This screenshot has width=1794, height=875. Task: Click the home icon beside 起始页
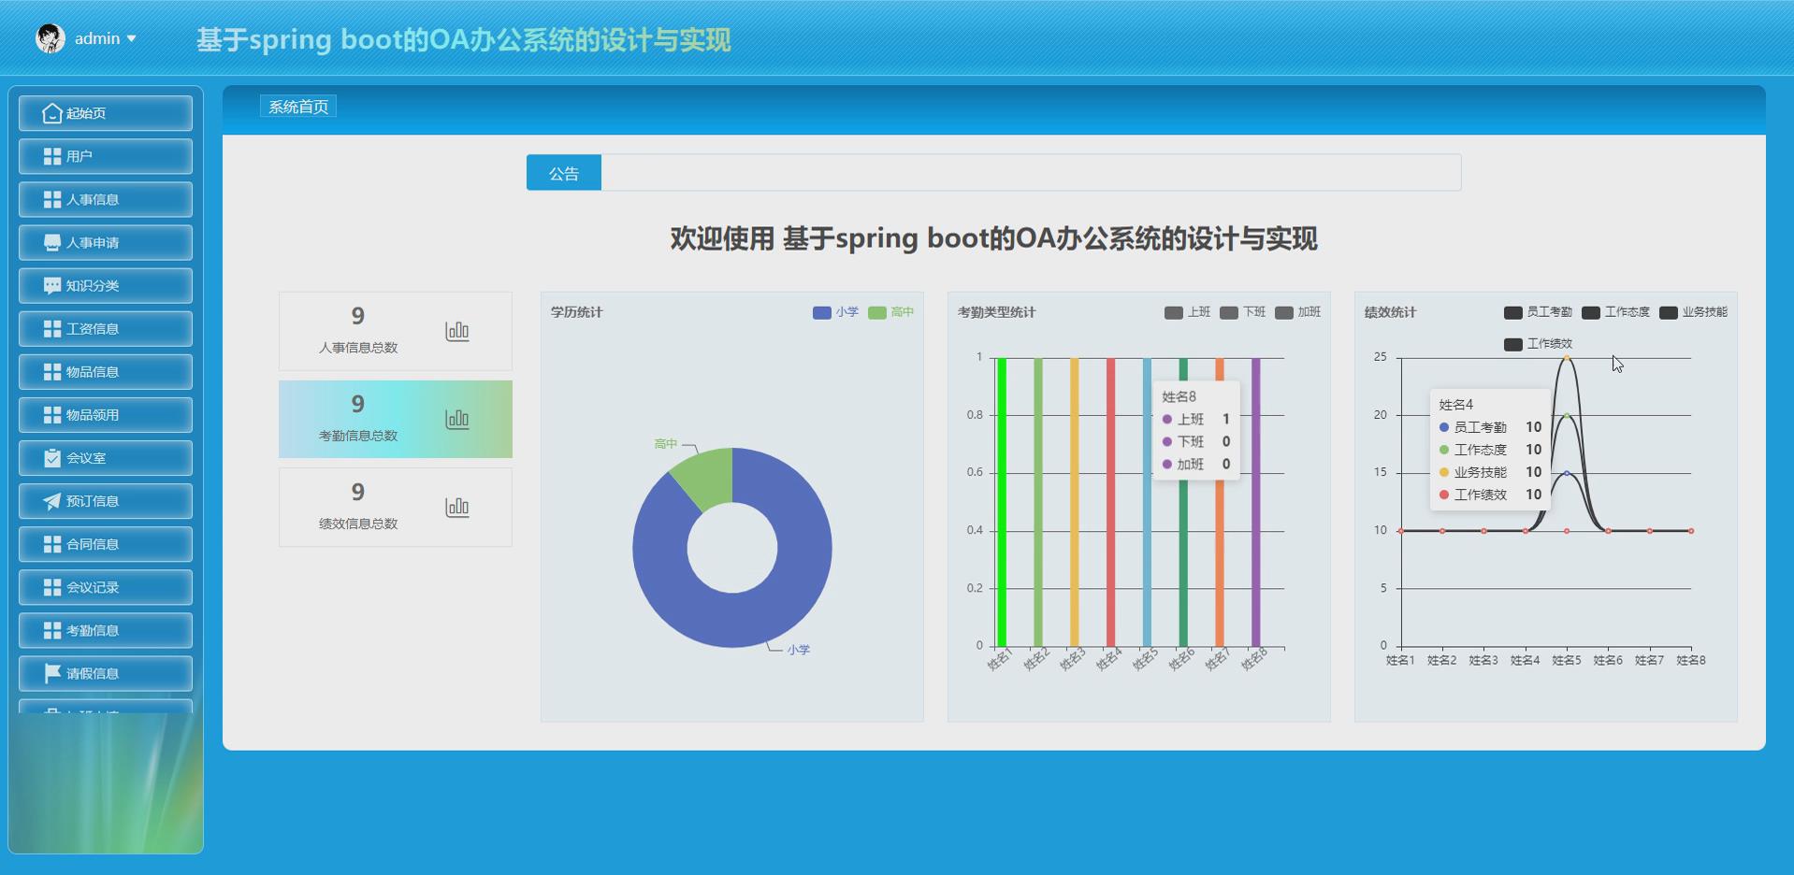pyautogui.click(x=52, y=113)
